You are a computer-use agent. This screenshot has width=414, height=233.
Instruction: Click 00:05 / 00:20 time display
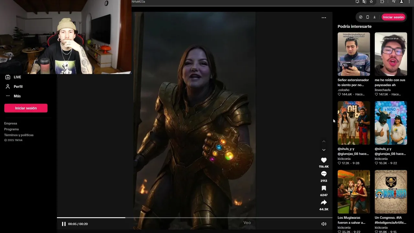click(78, 224)
